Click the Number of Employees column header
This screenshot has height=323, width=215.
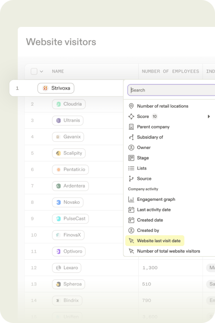[170, 71]
